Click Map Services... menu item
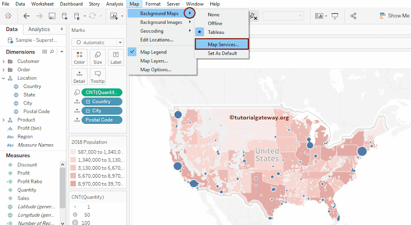411x225 pixels. point(222,44)
